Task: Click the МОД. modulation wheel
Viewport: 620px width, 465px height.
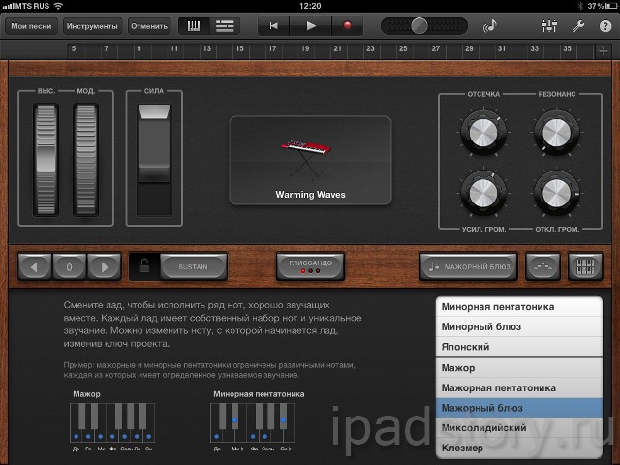Action: (x=86, y=159)
